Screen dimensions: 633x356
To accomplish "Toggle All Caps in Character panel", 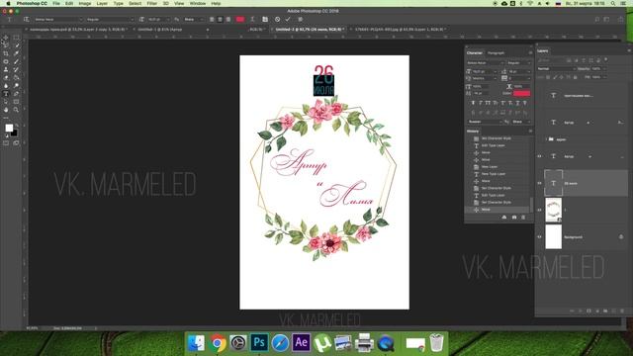I will (x=488, y=103).
